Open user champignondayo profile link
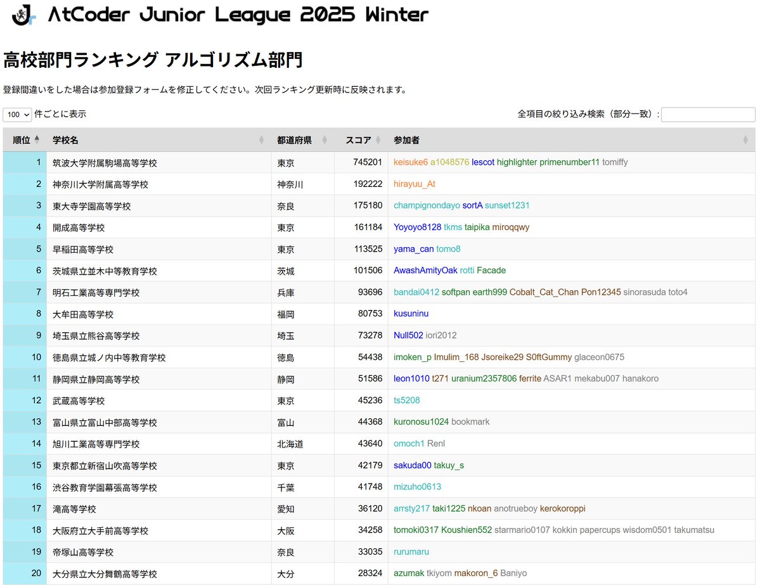760x585 pixels. (427, 205)
